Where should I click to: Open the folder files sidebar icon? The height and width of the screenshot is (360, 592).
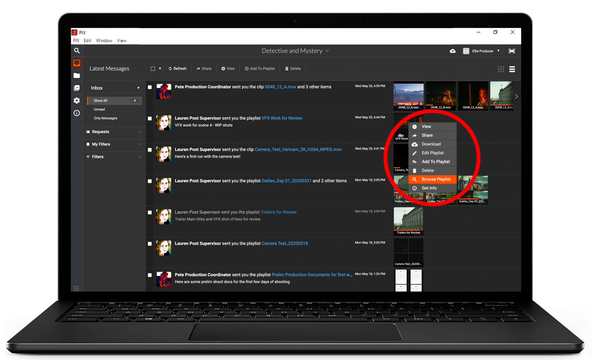[77, 76]
